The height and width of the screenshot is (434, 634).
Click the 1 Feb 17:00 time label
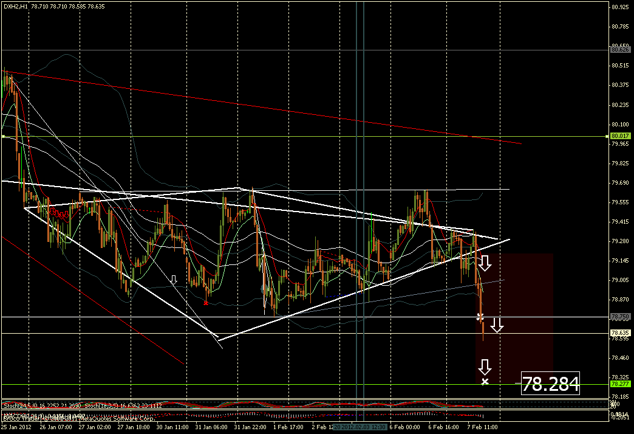(x=288, y=427)
